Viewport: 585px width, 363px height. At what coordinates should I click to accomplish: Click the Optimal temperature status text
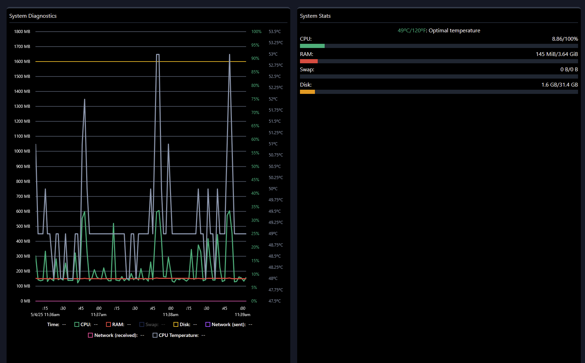click(454, 31)
